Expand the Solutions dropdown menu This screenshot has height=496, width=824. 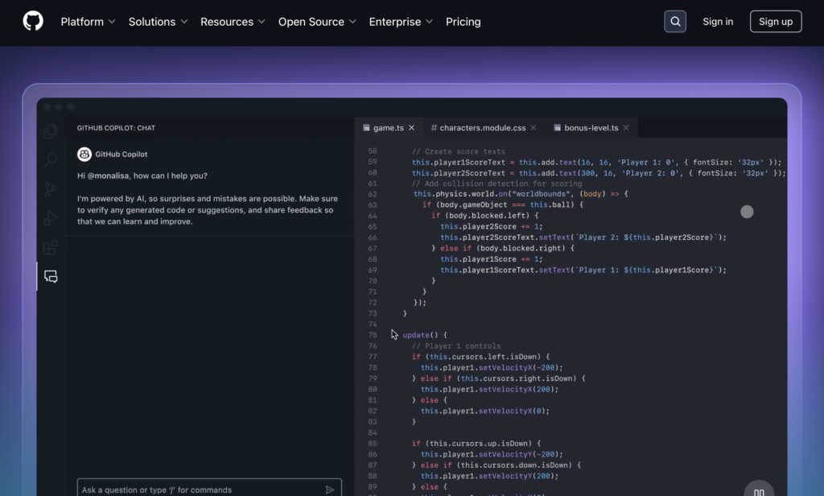click(158, 22)
